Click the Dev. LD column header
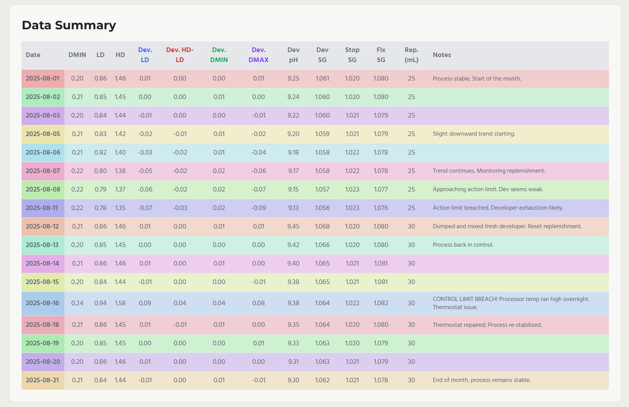The width and height of the screenshot is (629, 407). pyautogui.click(x=145, y=55)
